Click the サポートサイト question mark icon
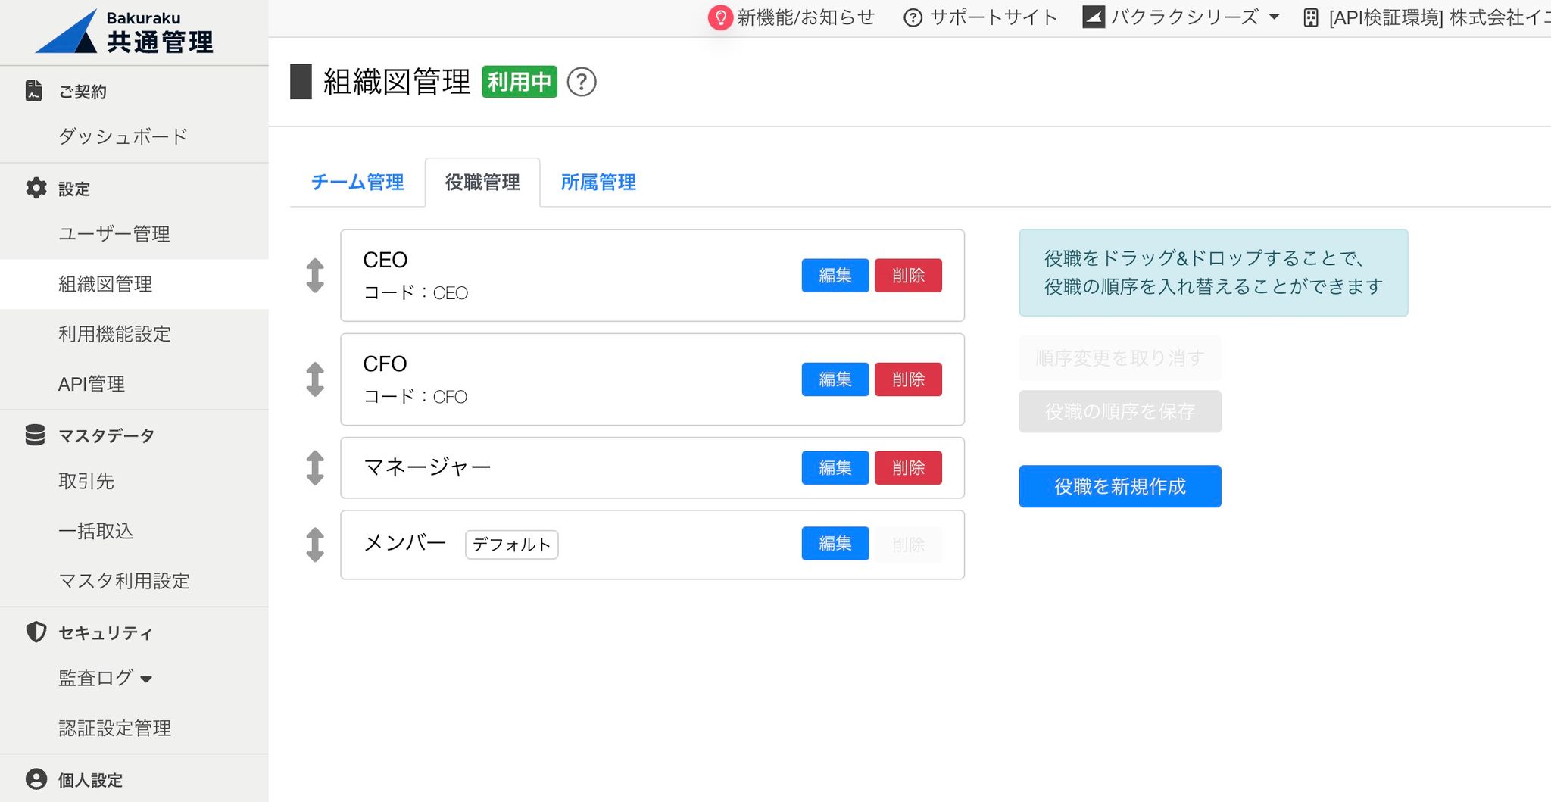Image resolution: width=1551 pixels, height=802 pixels. [x=913, y=16]
